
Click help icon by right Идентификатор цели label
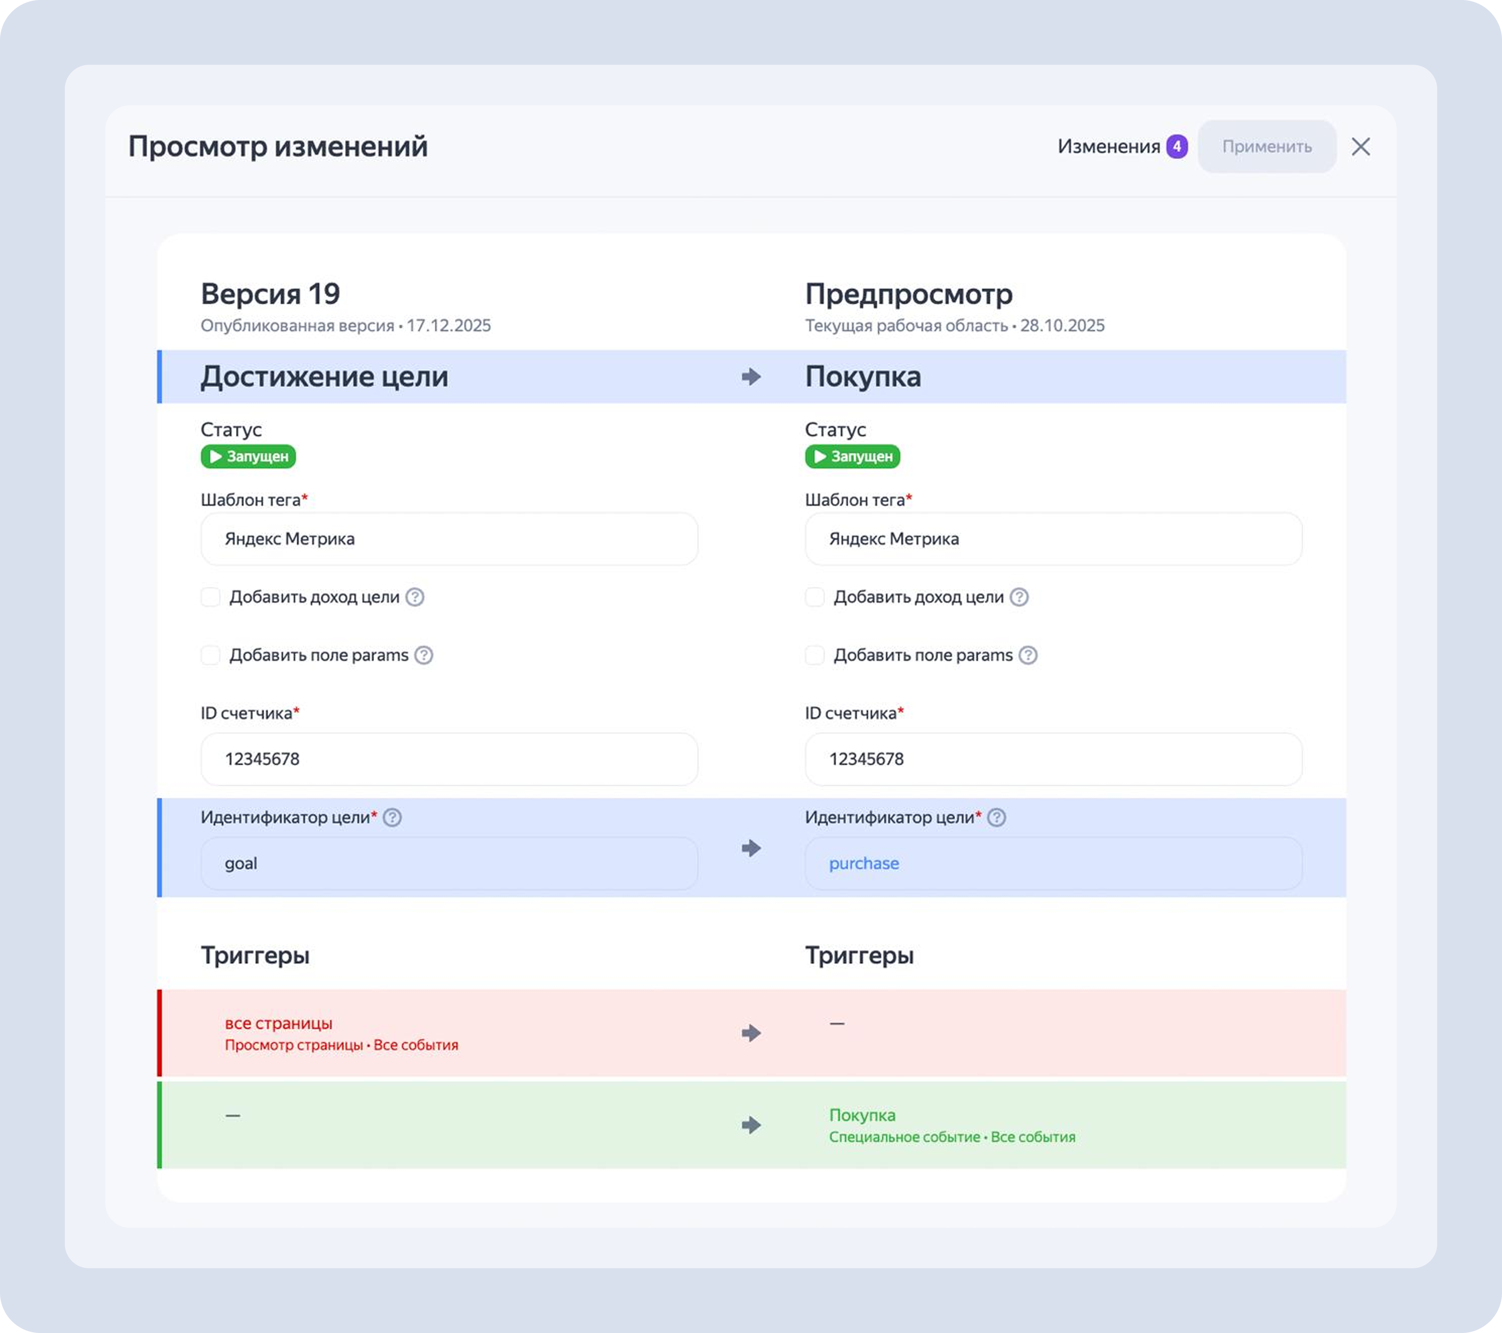point(996,818)
